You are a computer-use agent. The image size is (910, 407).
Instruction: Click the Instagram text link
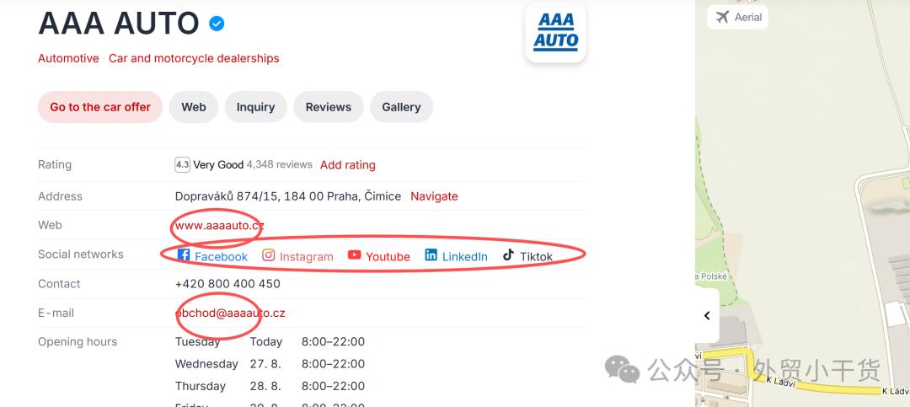307,257
